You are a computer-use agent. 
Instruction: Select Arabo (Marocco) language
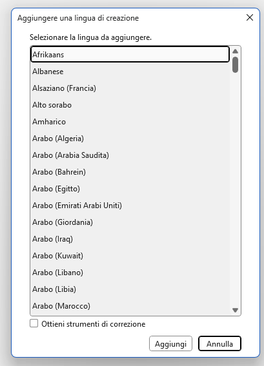(130, 306)
